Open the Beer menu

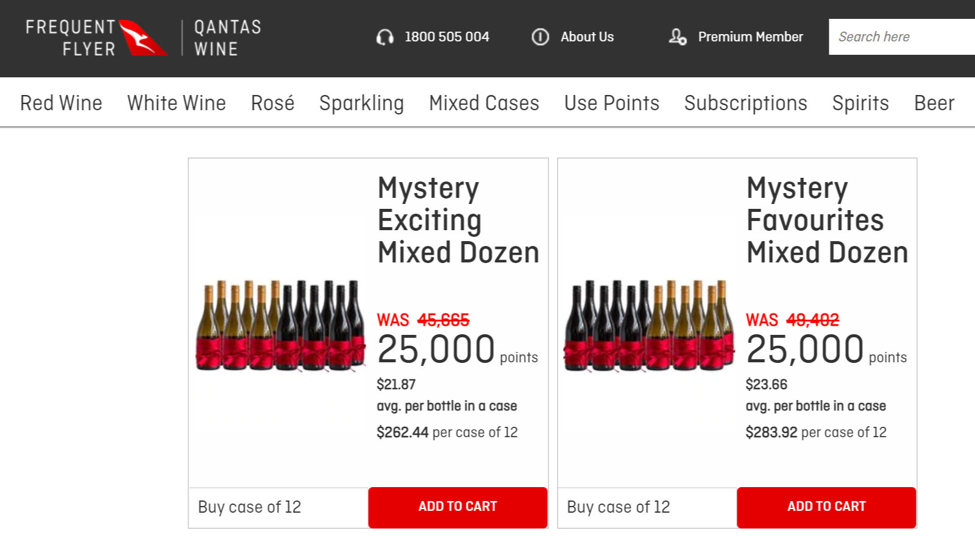tap(934, 103)
